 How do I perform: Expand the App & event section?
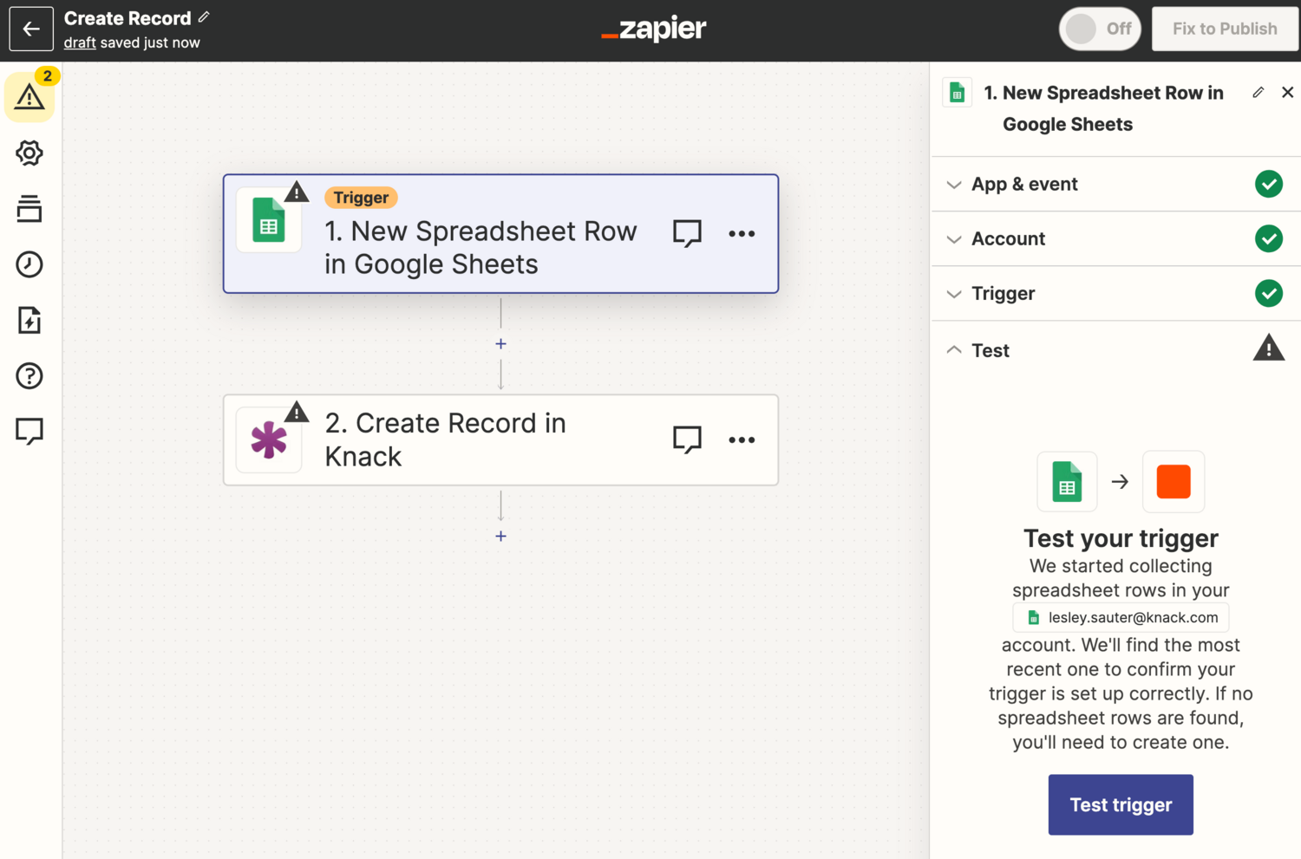1024,184
